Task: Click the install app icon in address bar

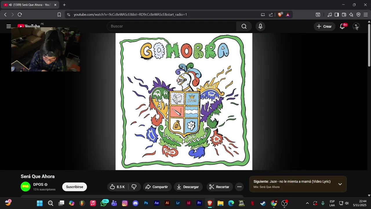Action: coord(263,15)
